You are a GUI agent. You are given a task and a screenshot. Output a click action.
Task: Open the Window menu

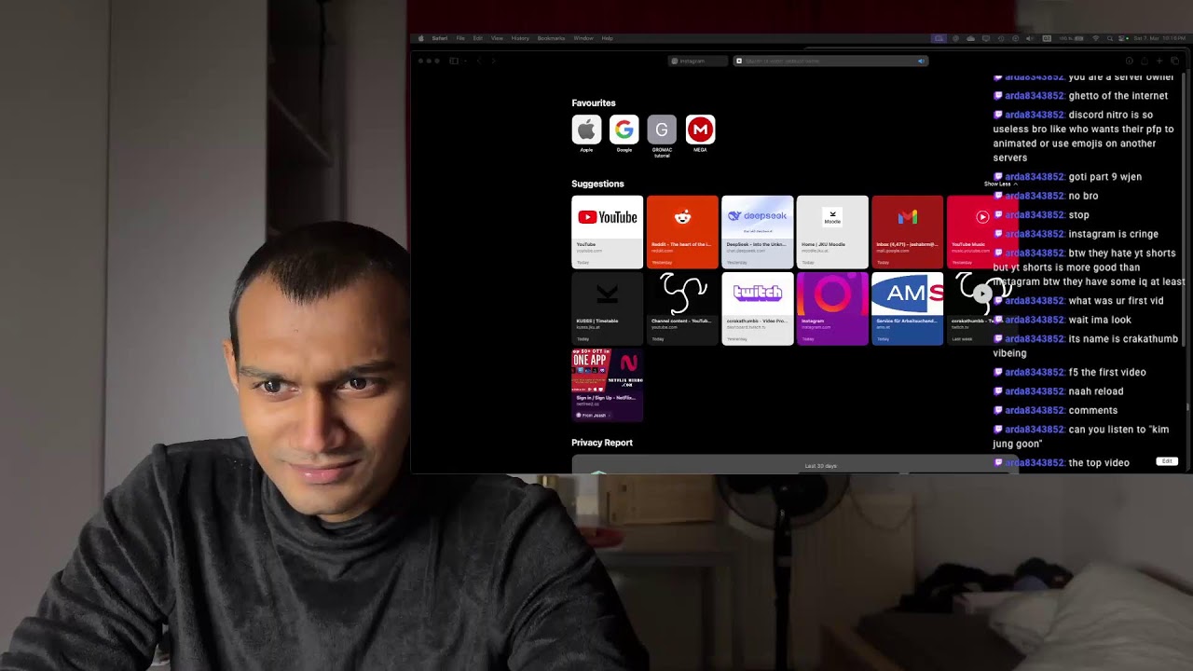pyautogui.click(x=583, y=38)
